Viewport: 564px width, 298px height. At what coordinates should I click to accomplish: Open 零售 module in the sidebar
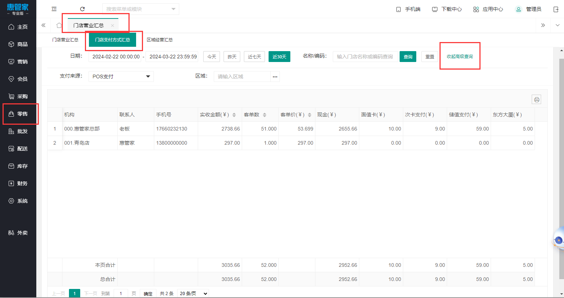[18, 114]
